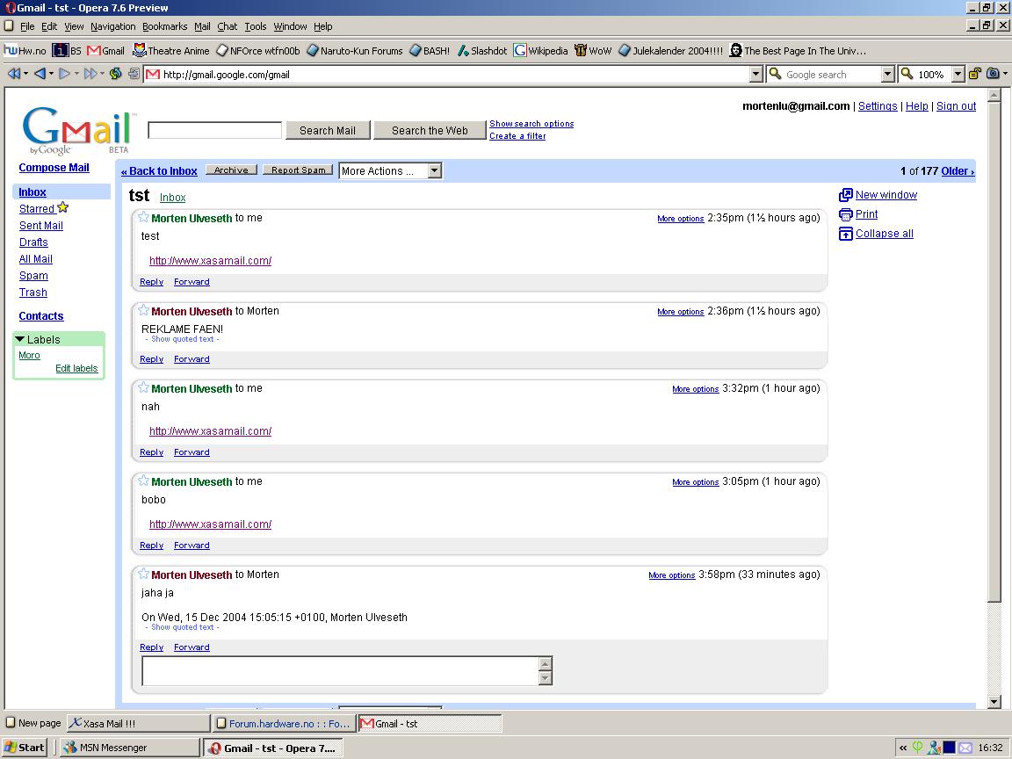Go back with the Back arrow
The height and width of the screenshot is (759, 1012).
40,74
